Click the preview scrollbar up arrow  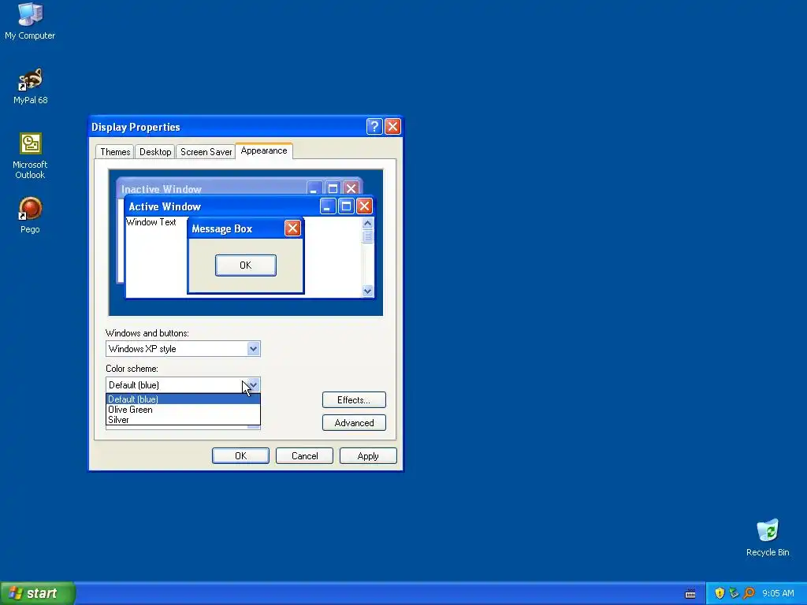[367, 223]
